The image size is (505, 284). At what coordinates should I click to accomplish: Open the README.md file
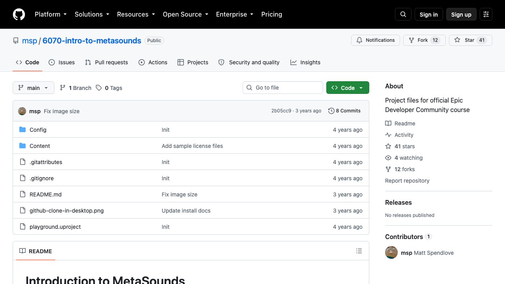point(45,194)
